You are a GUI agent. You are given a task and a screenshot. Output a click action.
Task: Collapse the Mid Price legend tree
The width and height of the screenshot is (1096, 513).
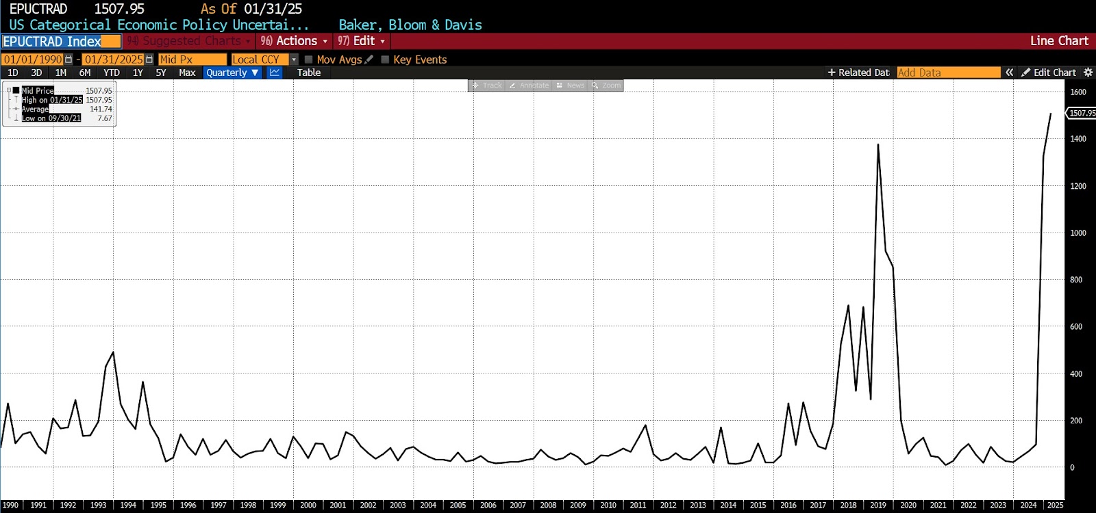pos(9,90)
